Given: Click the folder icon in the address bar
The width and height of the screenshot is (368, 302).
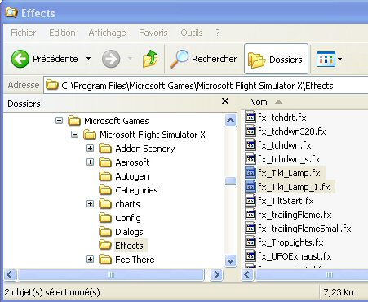Looking at the screenshot, I should [x=52, y=86].
